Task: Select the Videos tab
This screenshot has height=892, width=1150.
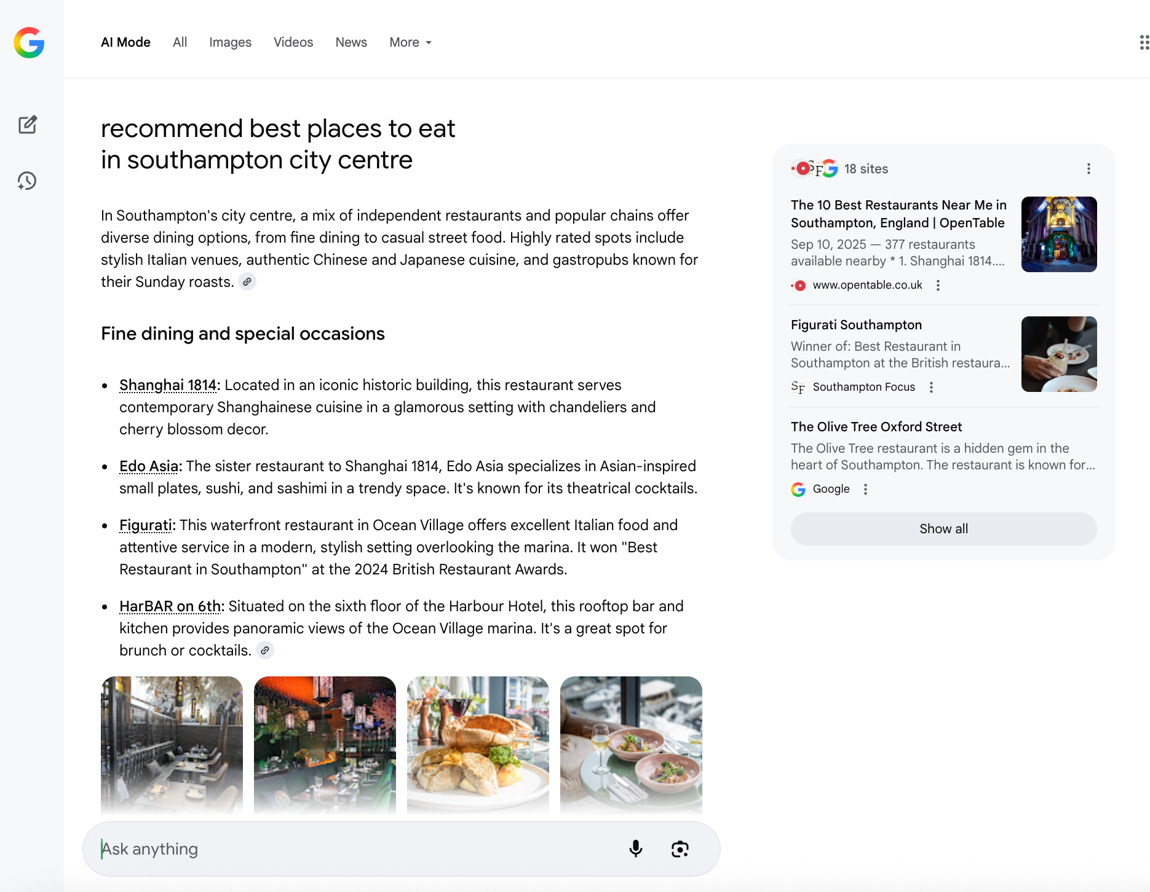Action: pyautogui.click(x=293, y=42)
